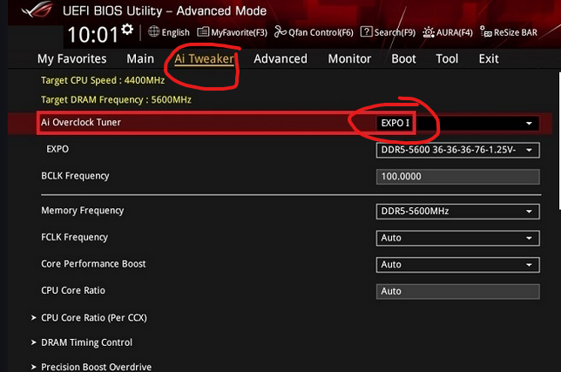Click the EXPO setting label
The image size is (561, 372).
(x=57, y=149)
